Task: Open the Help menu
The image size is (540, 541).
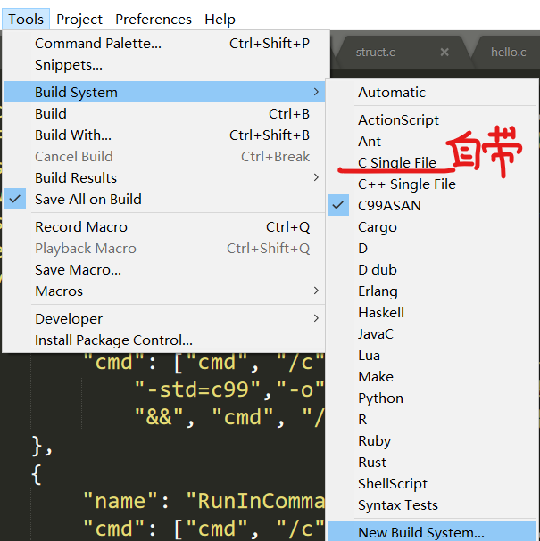Action: tap(220, 20)
